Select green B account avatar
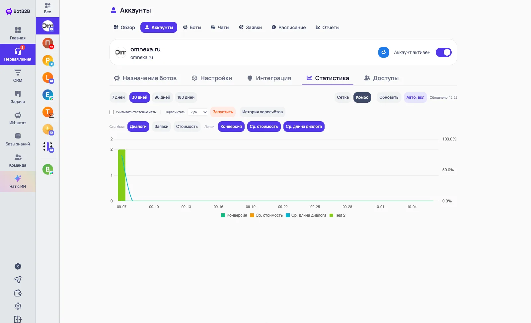531x323 pixels. tap(48, 169)
